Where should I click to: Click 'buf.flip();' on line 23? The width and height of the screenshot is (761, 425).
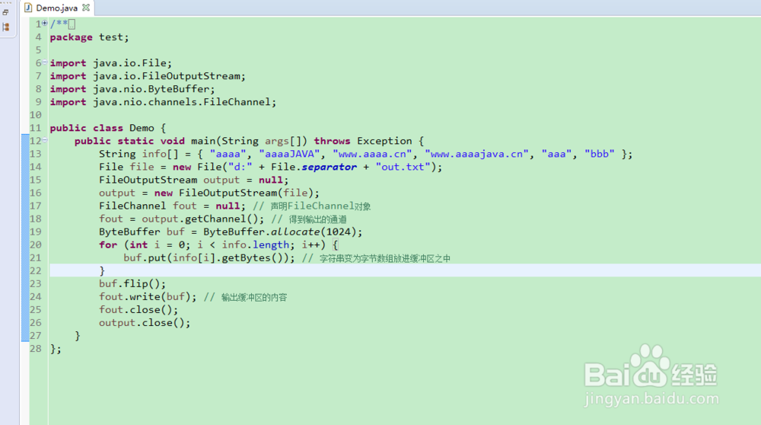[132, 283]
